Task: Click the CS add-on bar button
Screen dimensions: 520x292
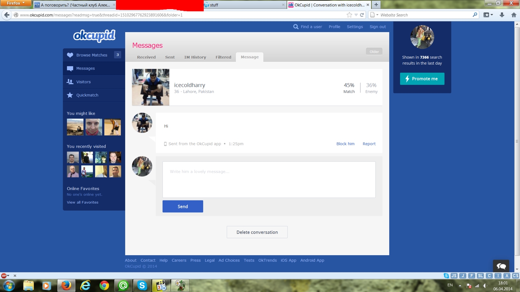Action: click(516, 275)
